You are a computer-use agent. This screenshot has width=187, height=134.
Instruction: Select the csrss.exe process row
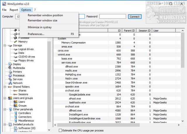[117, 51]
